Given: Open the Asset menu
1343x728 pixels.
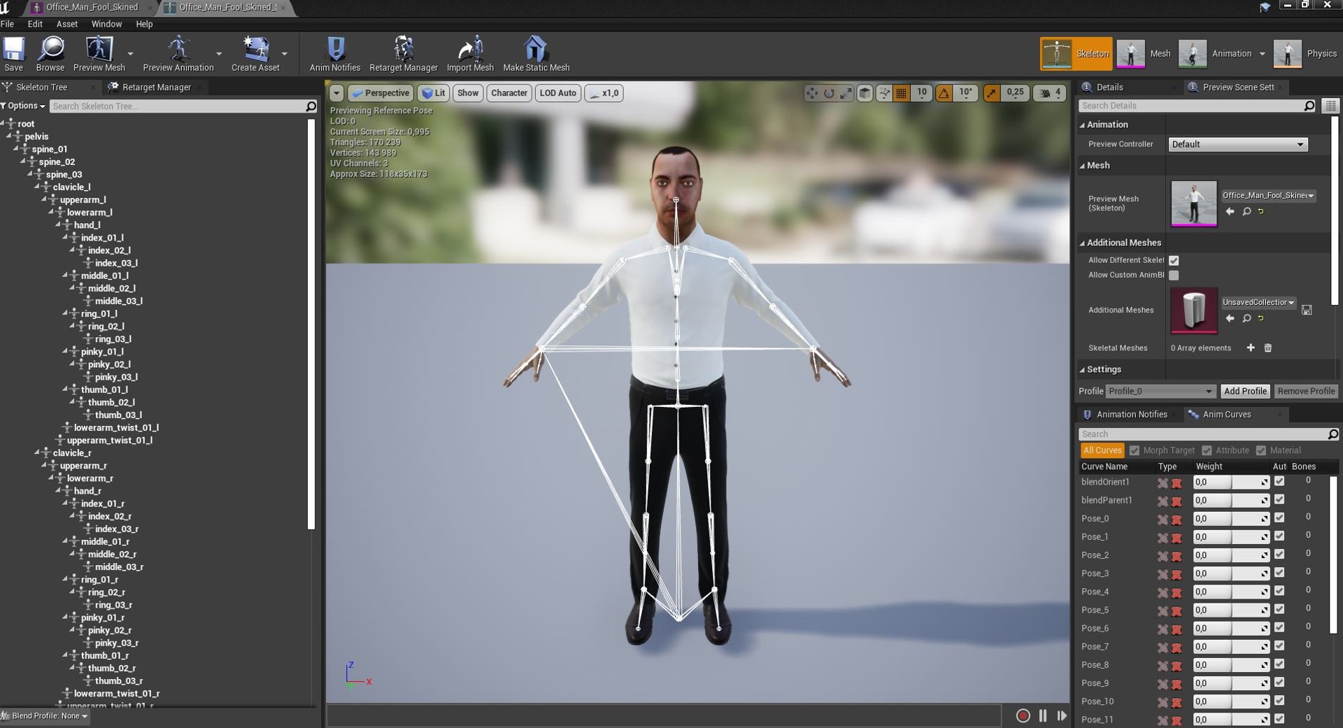Looking at the screenshot, I should coord(67,24).
